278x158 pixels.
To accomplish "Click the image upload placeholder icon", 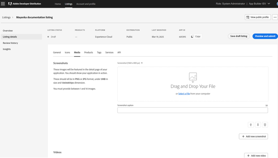I will [193, 77].
